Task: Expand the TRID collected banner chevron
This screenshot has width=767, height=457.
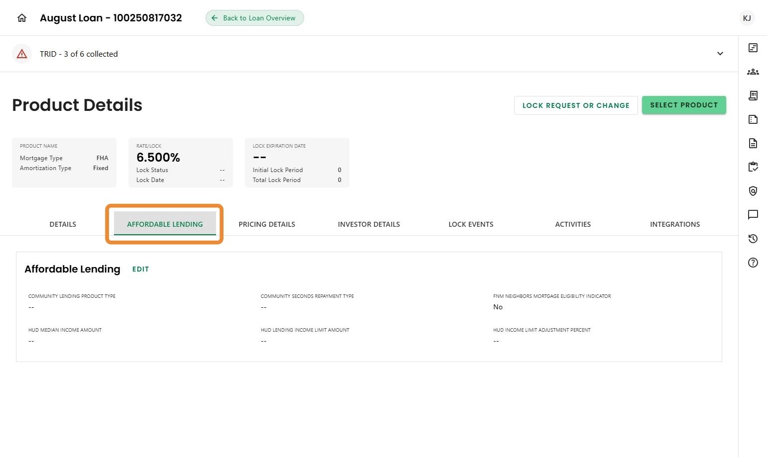Action: click(x=720, y=54)
